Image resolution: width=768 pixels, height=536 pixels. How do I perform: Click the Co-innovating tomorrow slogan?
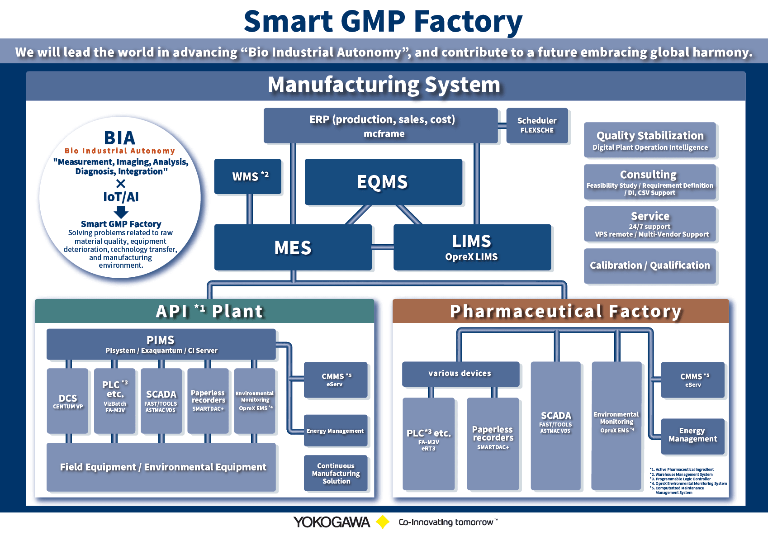pyautogui.click(x=448, y=522)
